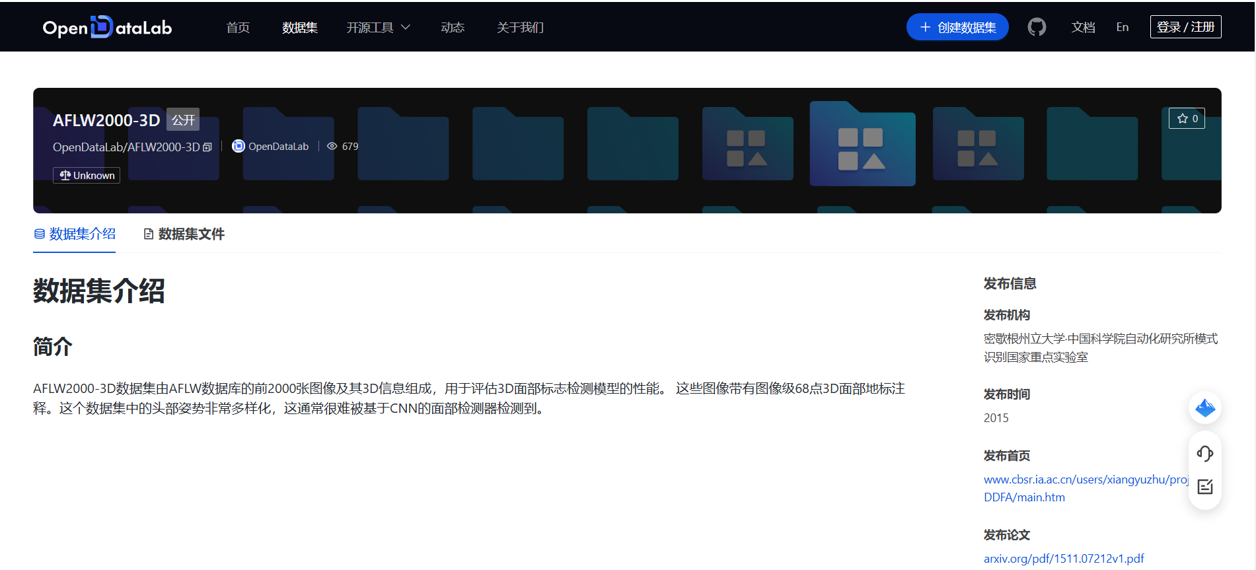The height and width of the screenshot is (570, 1256).
Task: Click the OpenDataLab publisher avatar icon
Action: (239, 146)
